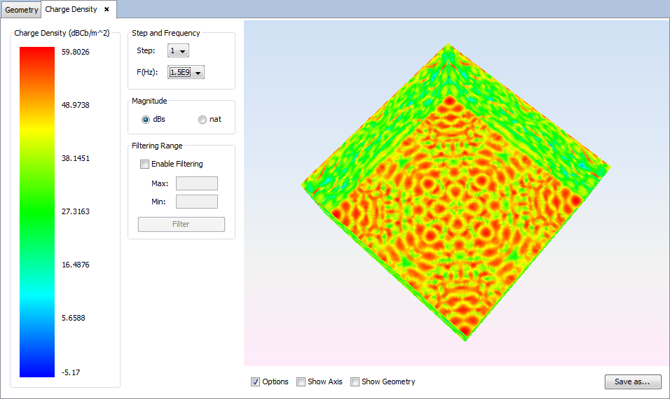
Task: Focus the Min filter input field
Action: 196,202
